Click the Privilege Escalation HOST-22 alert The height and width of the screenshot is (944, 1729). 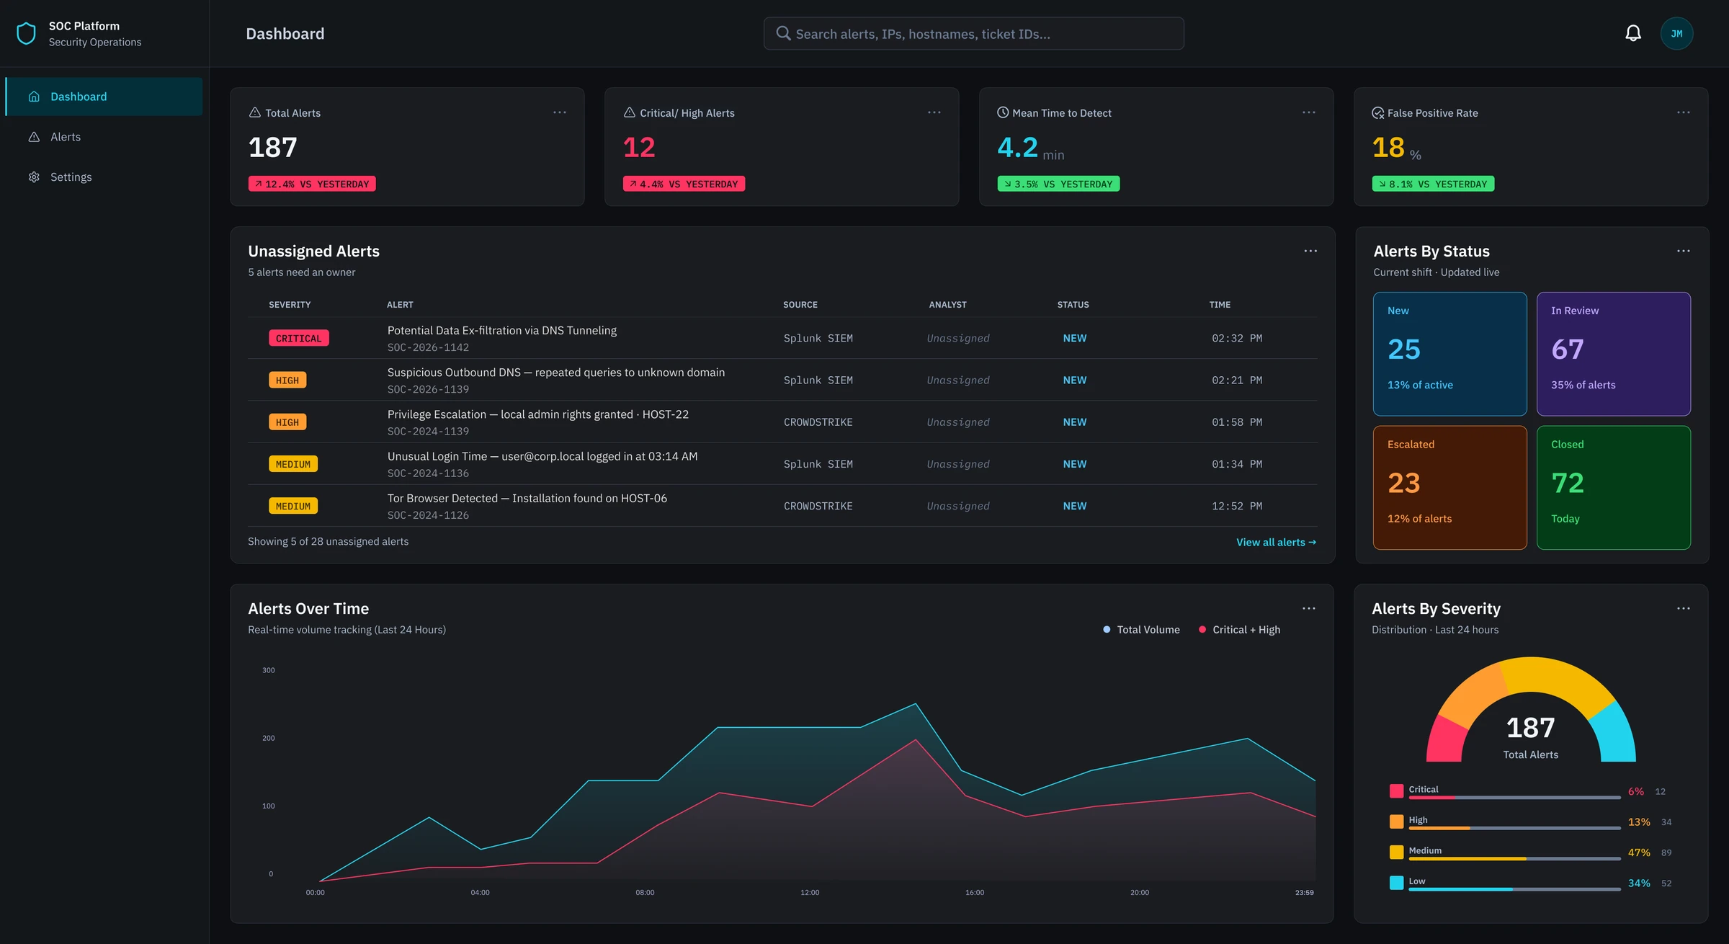pos(538,414)
